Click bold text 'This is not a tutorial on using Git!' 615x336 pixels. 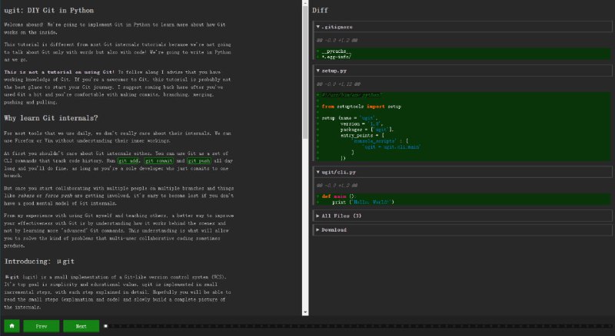(x=59, y=72)
